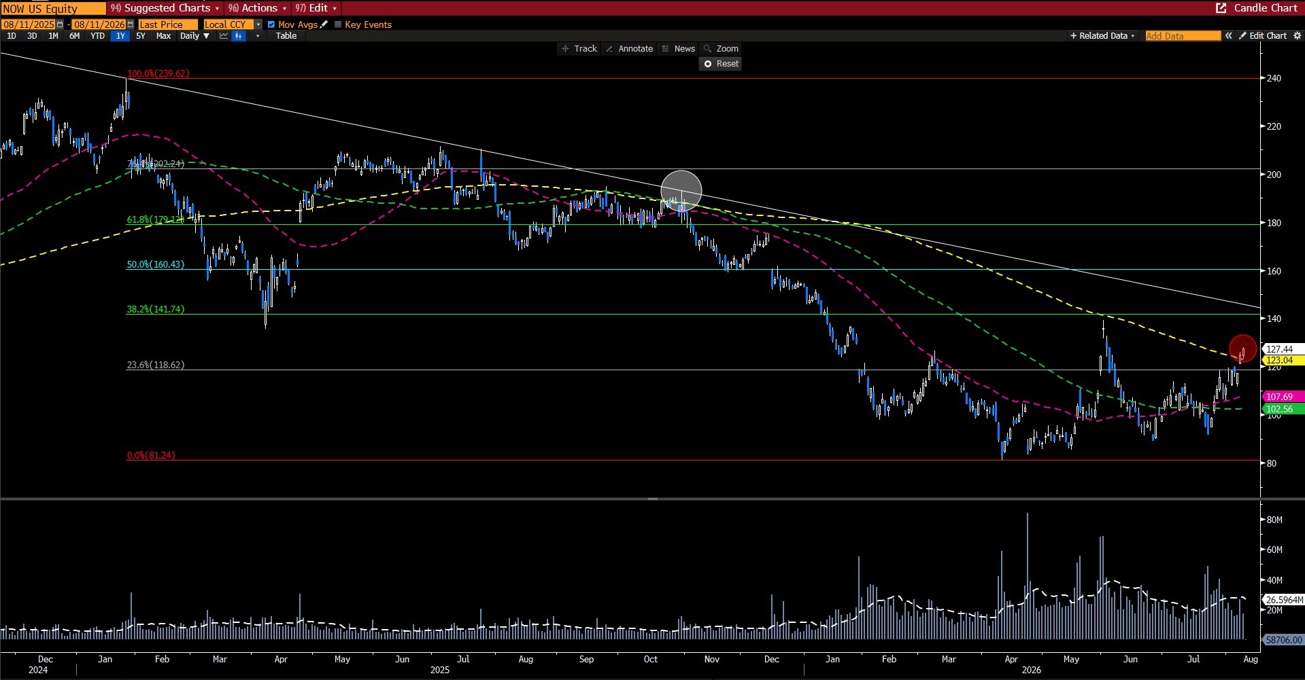1305x680 pixels.
Task: Switch to Table view
Action: pyautogui.click(x=286, y=36)
